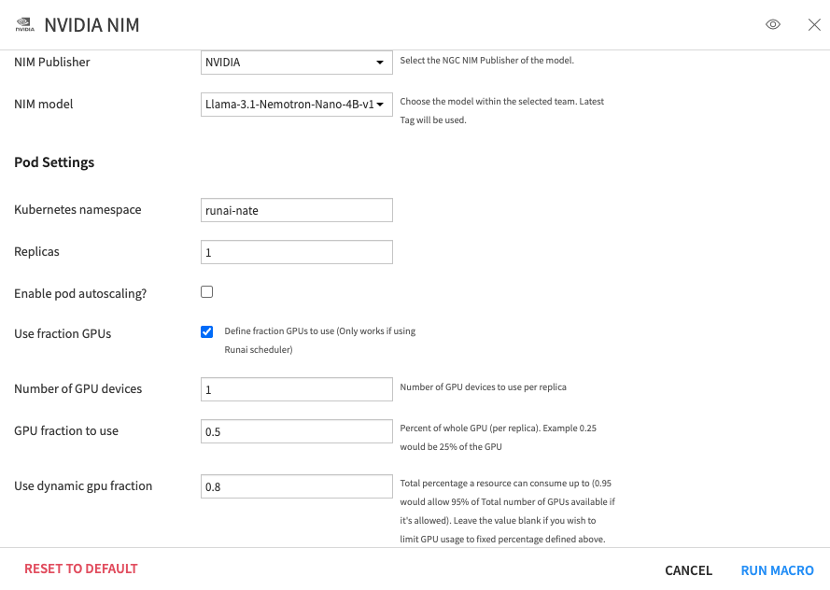This screenshot has width=830, height=590.
Task: Expand the NIM model dropdown arrow
Action: pyautogui.click(x=380, y=105)
